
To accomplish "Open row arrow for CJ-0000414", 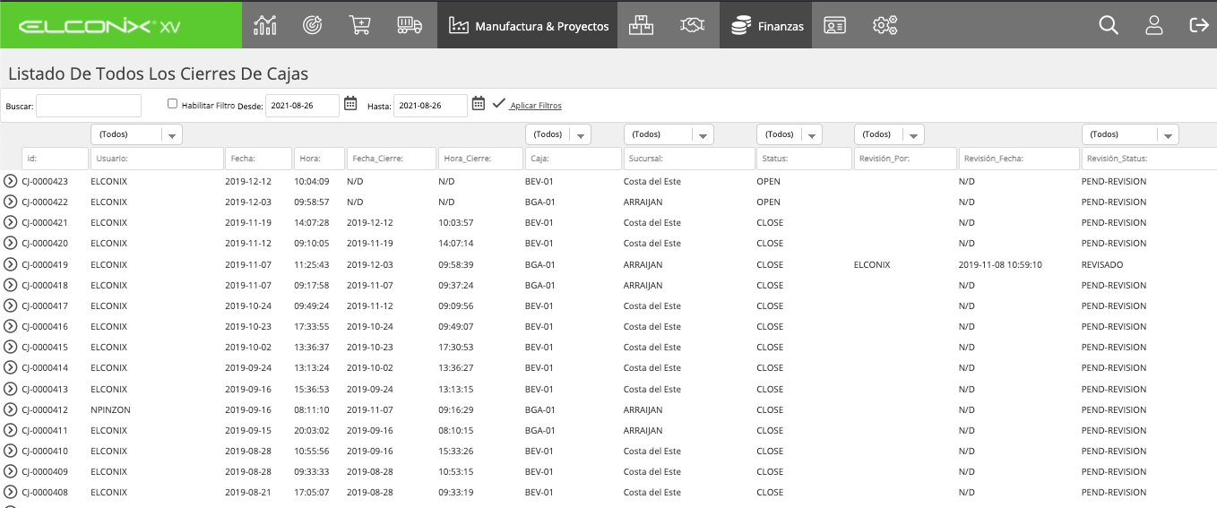I will (11, 367).
